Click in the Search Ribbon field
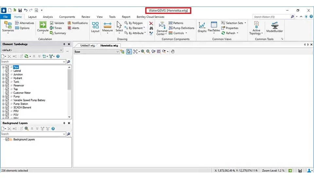This screenshot has width=314, height=179. pyautogui.click(x=271, y=17)
